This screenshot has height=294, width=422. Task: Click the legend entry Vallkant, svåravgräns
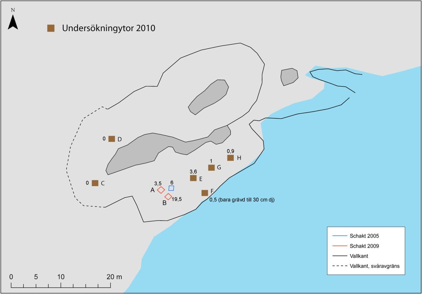click(x=375, y=266)
